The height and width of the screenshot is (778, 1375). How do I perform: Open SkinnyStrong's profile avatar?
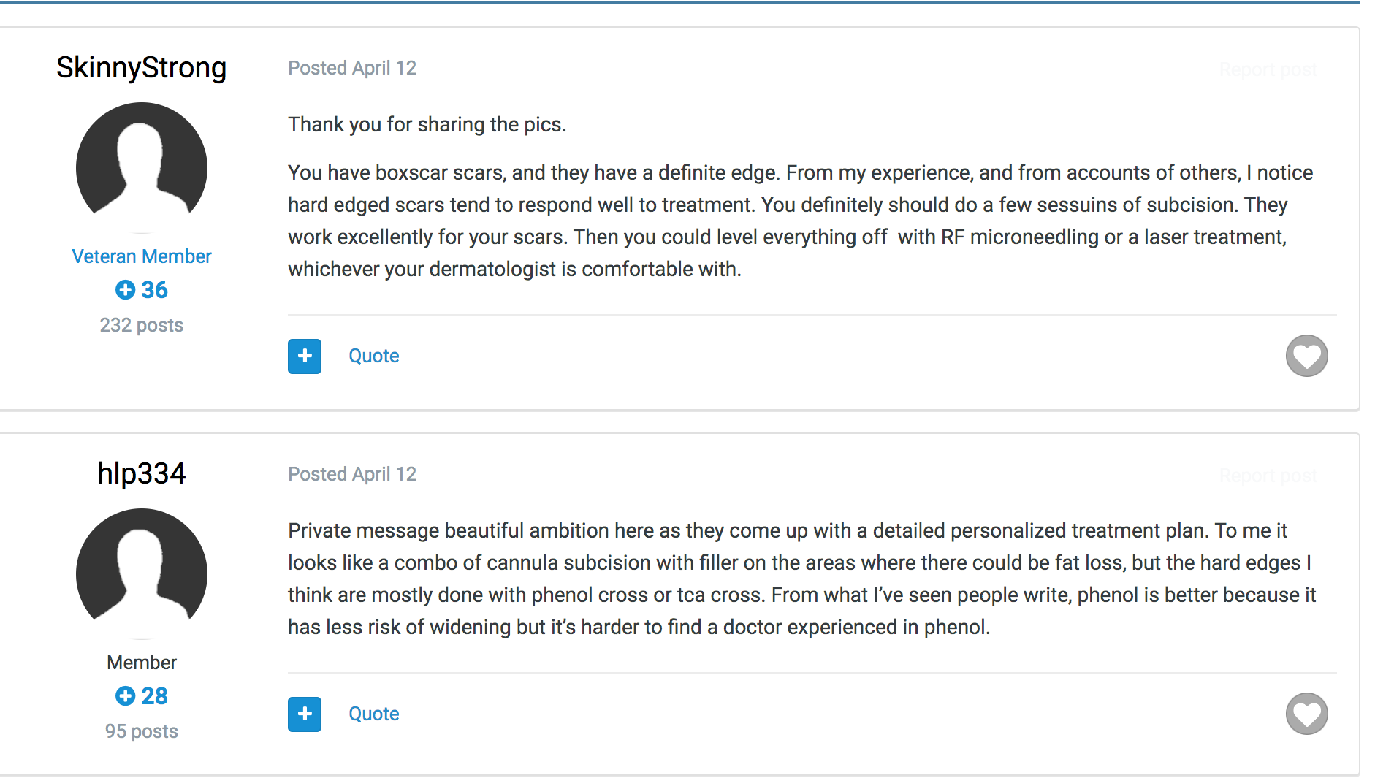coord(142,167)
